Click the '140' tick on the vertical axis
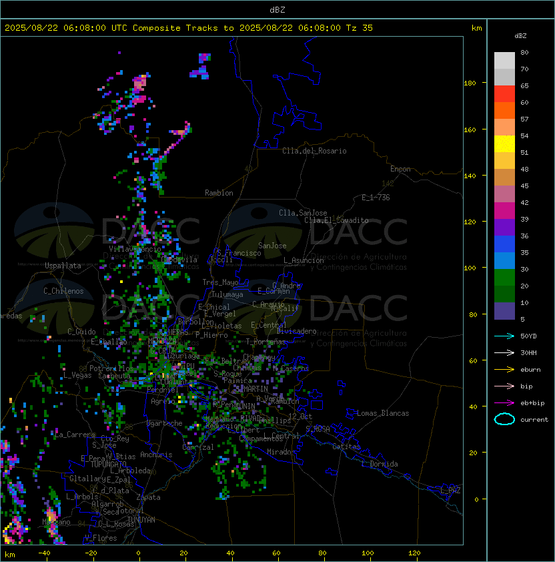555x562 pixels. (470, 176)
